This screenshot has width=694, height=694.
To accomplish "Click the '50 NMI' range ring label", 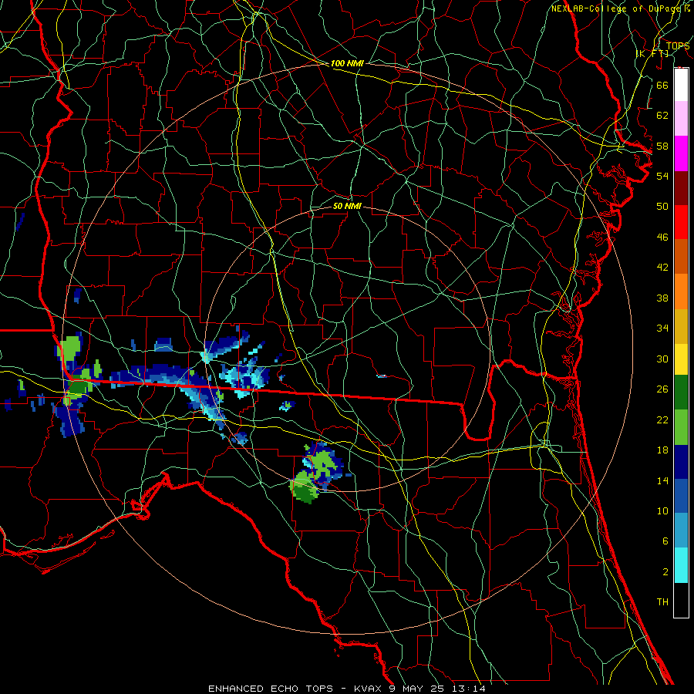I will (x=347, y=206).
